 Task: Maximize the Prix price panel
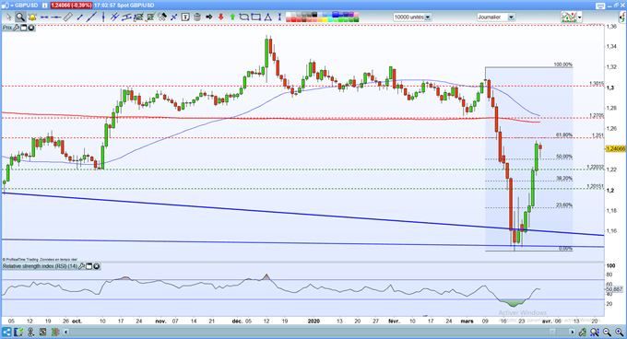24,28
